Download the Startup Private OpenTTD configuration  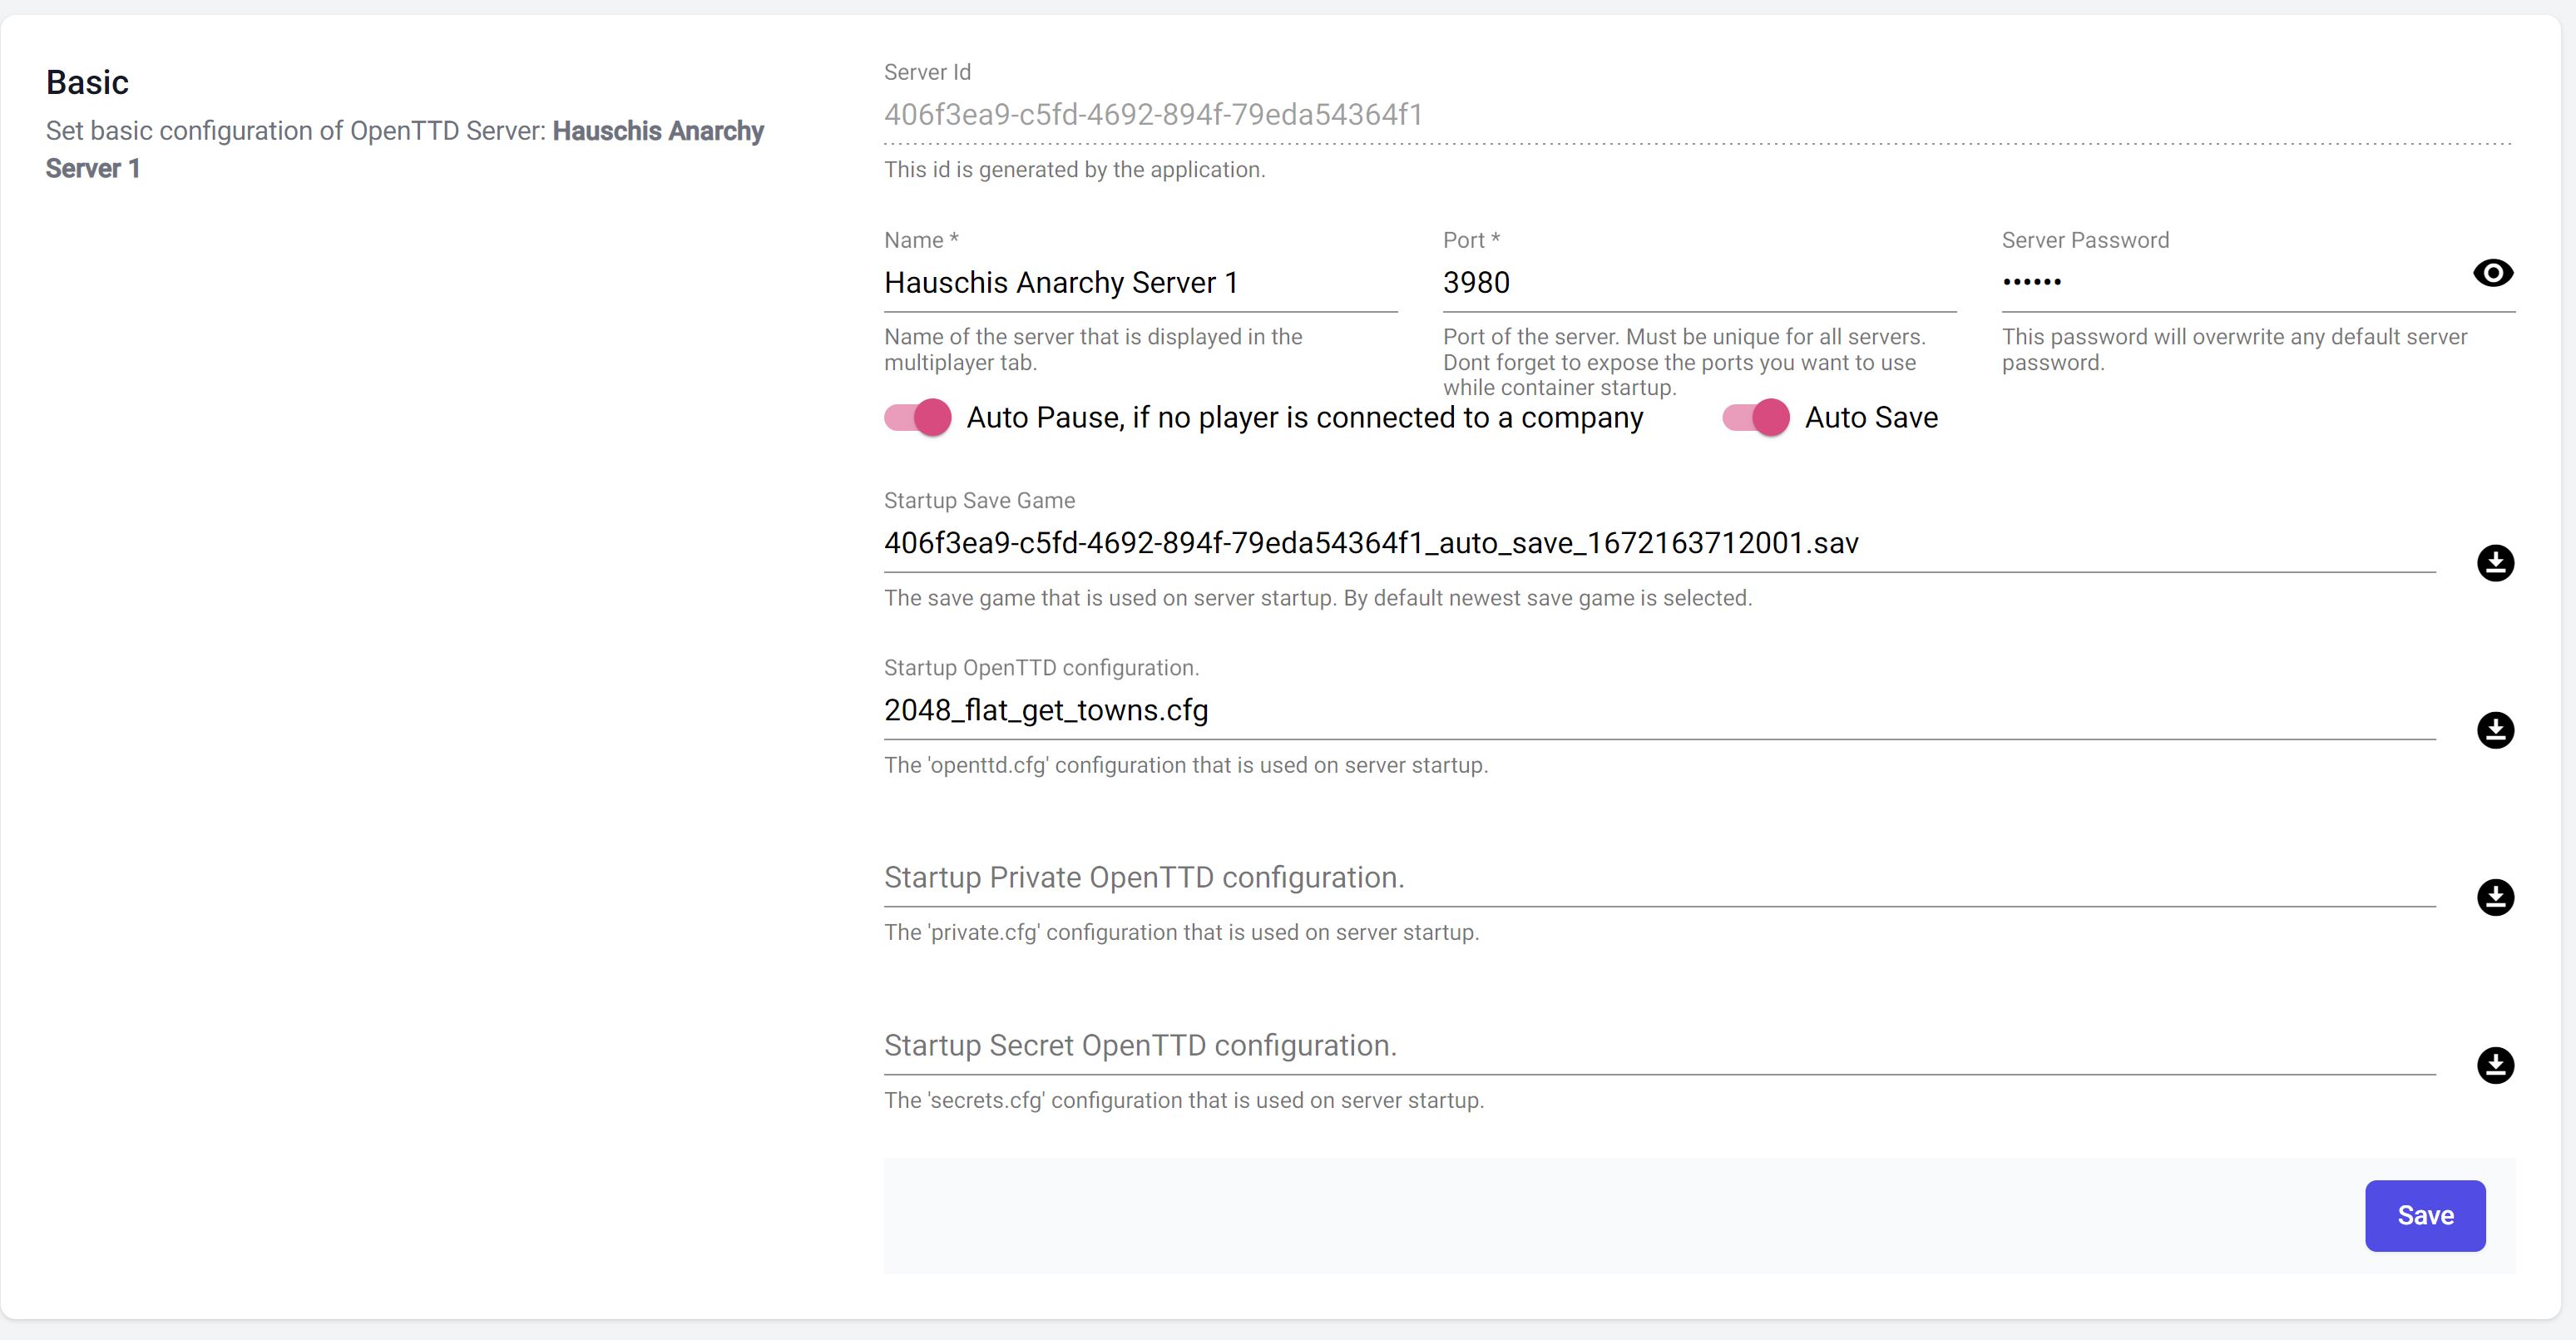(x=2495, y=897)
